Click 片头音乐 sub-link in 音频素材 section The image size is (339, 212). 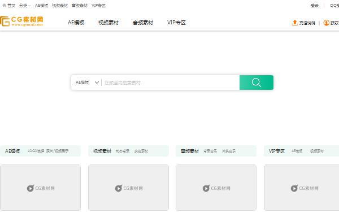229,151
